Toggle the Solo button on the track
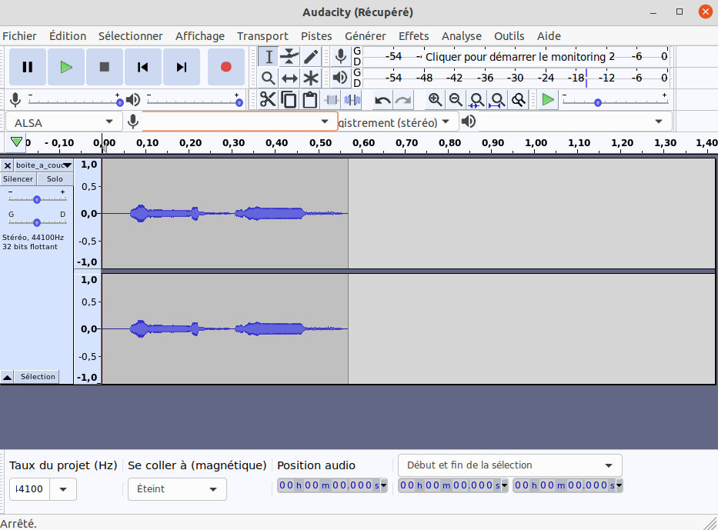 coord(55,179)
